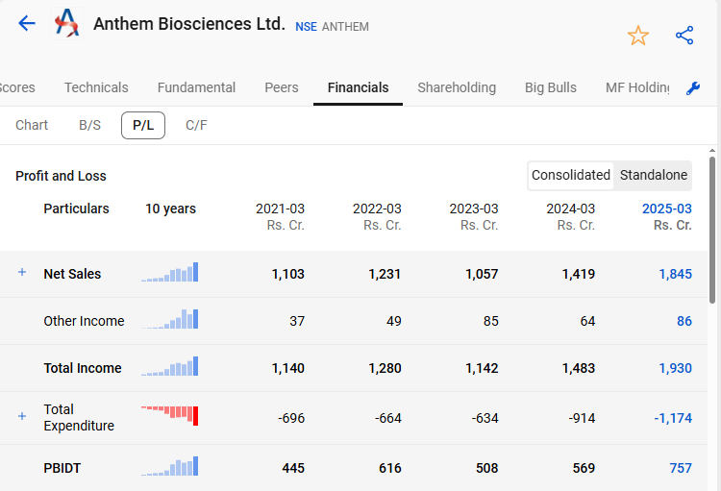Screen dimensions: 721x491
Task: Click the Anthem Biosciences Ltd. title
Action: click(x=189, y=24)
